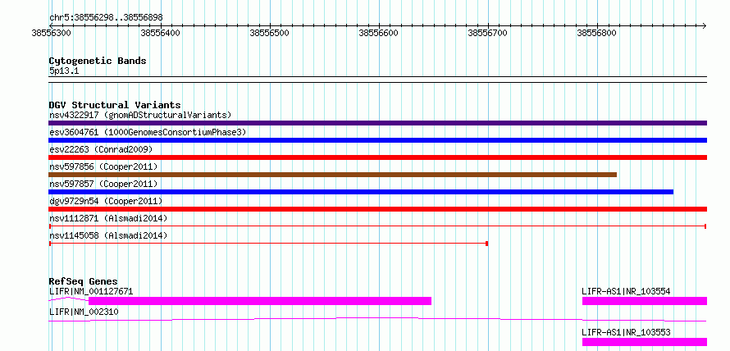730x351 pixels.
Task: Click the esv22263 (Conrad2009) label
Action: pos(101,149)
